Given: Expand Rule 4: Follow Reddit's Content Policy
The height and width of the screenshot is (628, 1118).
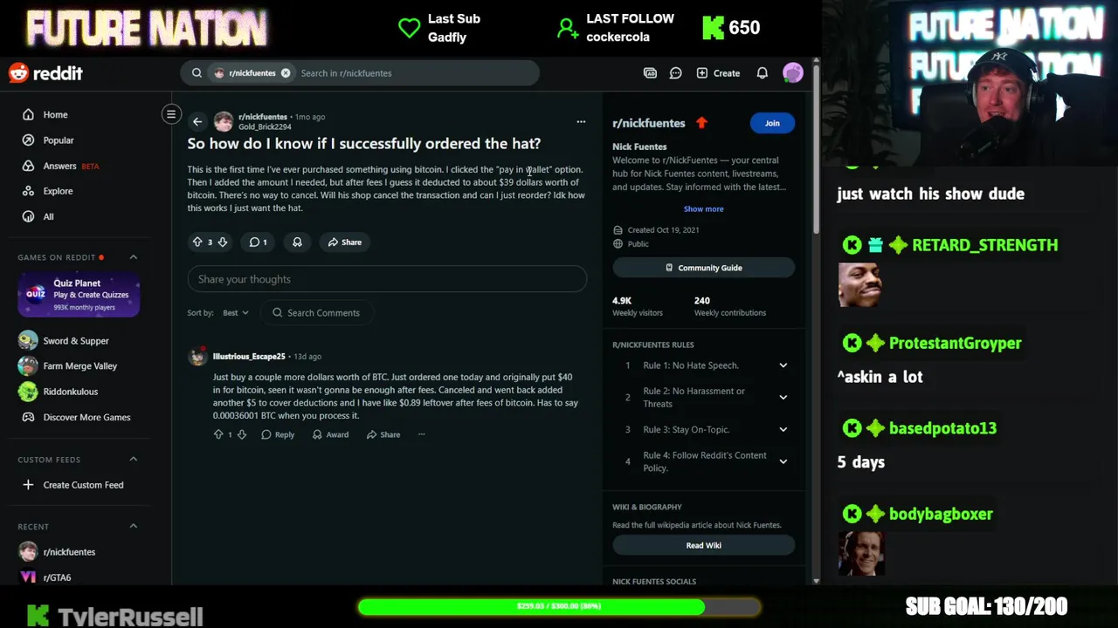Looking at the screenshot, I should pyautogui.click(x=703, y=461).
